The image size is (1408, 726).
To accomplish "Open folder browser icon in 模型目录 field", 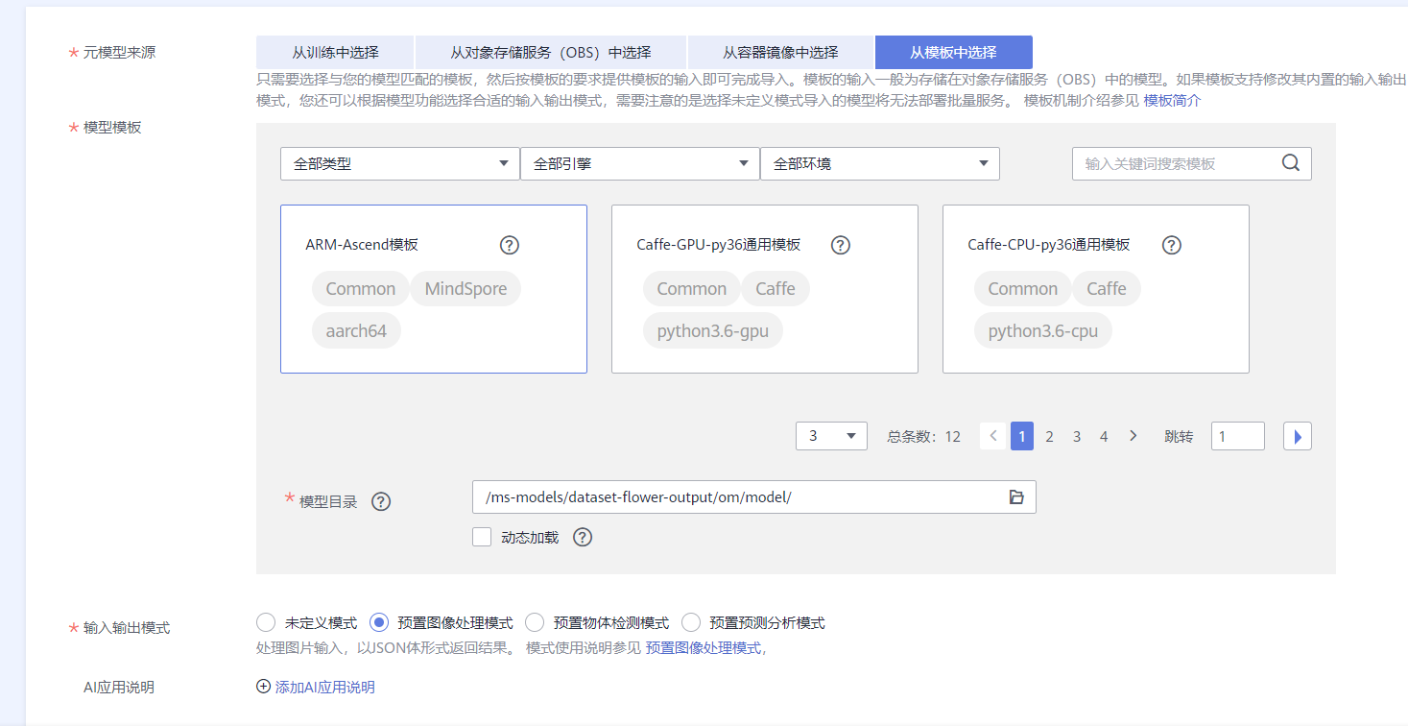I will pos(1017,496).
